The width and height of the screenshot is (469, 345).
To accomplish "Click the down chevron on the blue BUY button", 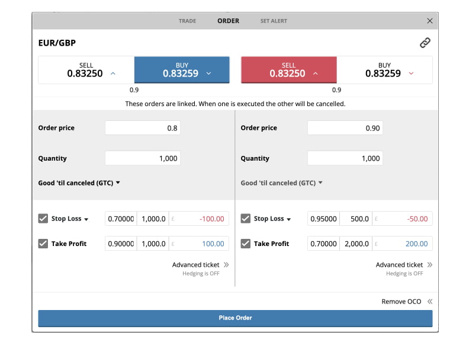I will point(208,74).
